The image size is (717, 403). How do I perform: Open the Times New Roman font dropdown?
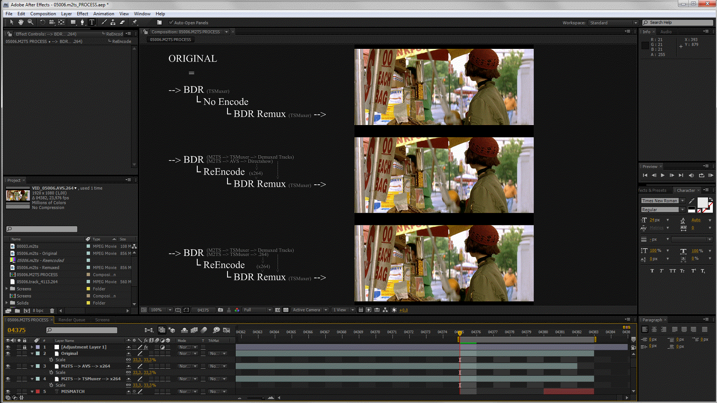coord(682,201)
